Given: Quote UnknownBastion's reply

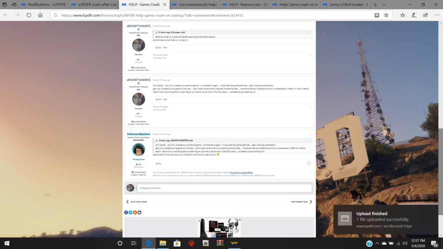Looking at the screenshot, I should [x=158, y=163].
